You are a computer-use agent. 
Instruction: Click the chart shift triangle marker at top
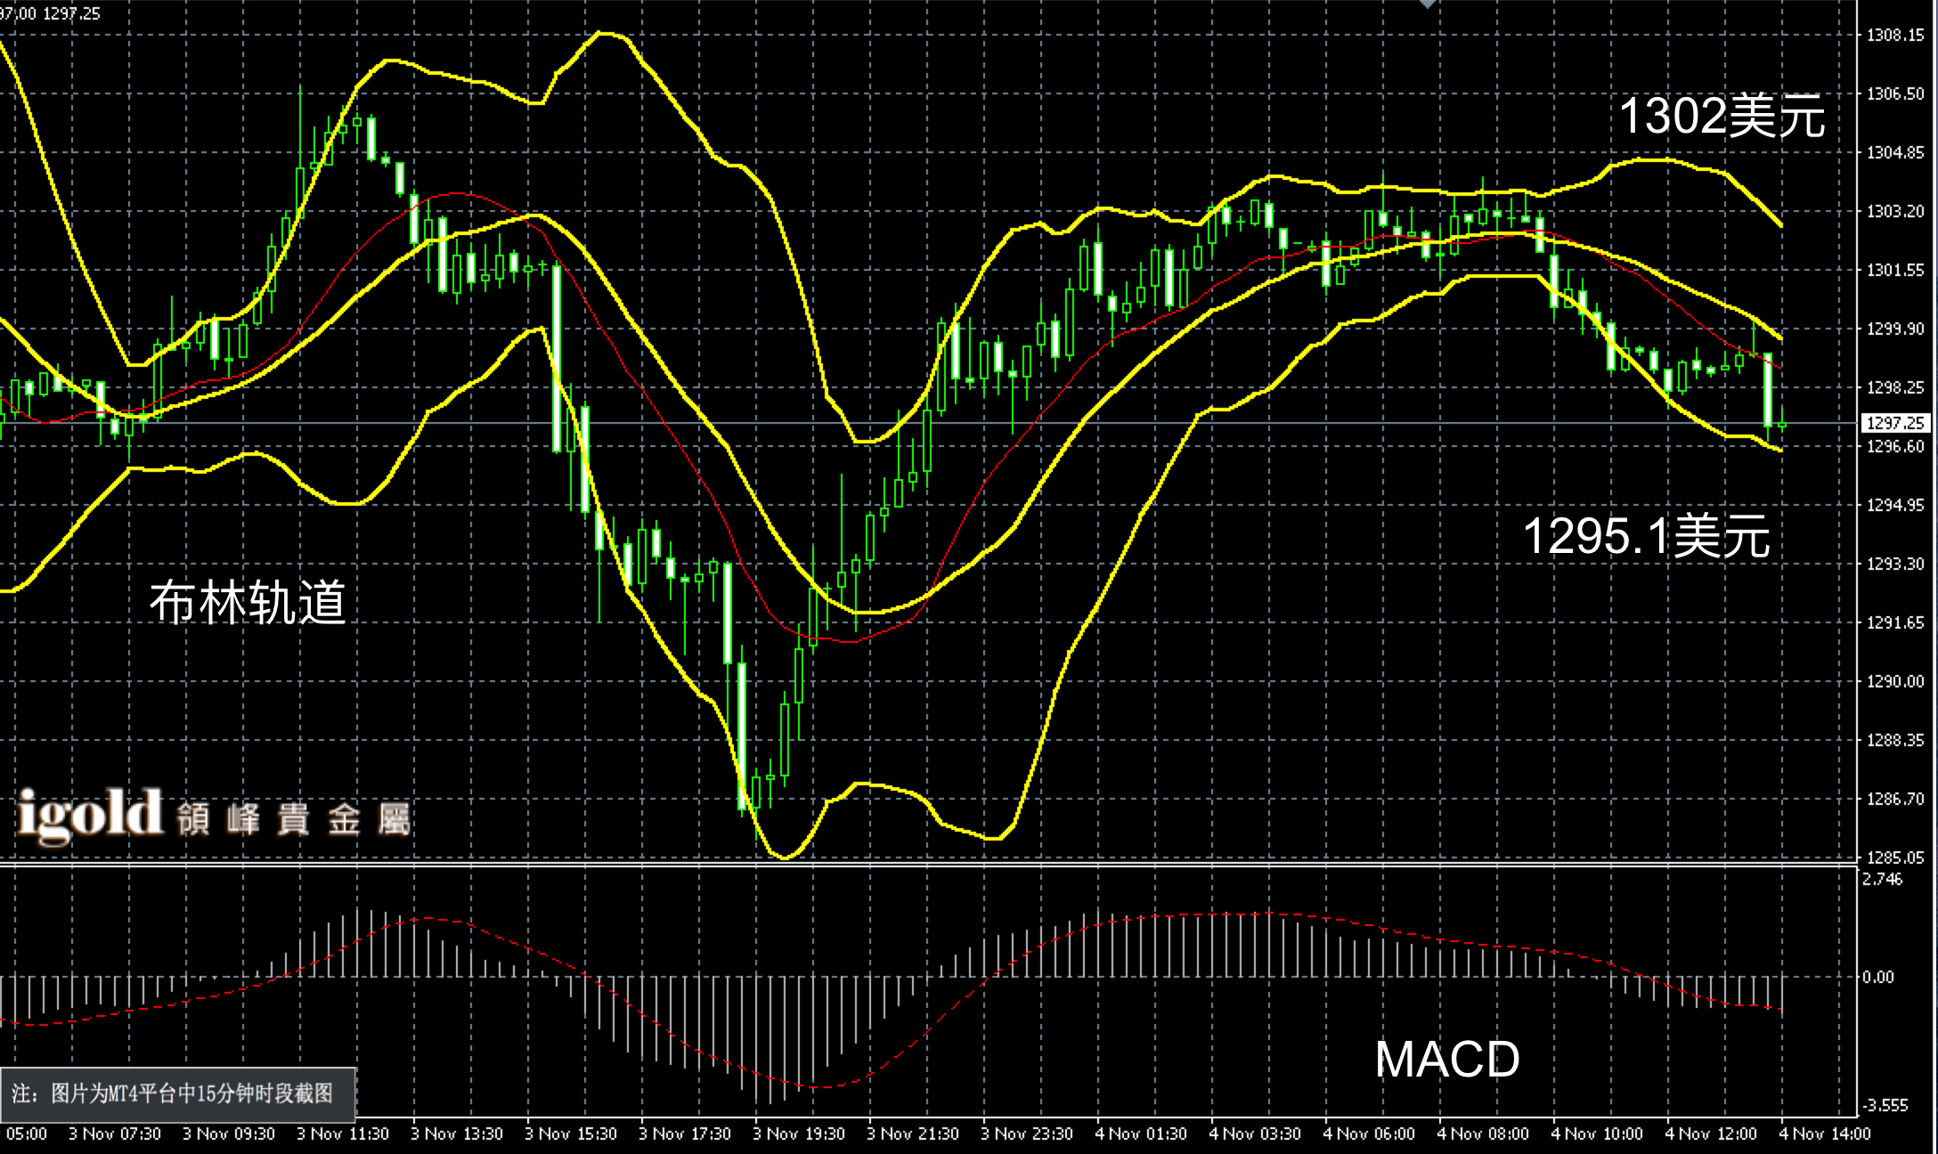pyautogui.click(x=1428, y=4)
